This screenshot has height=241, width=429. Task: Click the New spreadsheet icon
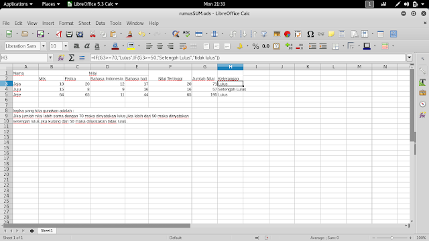9,34
